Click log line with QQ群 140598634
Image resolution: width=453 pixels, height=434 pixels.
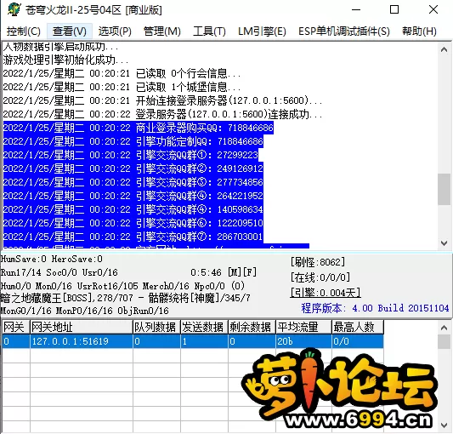(x=133, y=209)
